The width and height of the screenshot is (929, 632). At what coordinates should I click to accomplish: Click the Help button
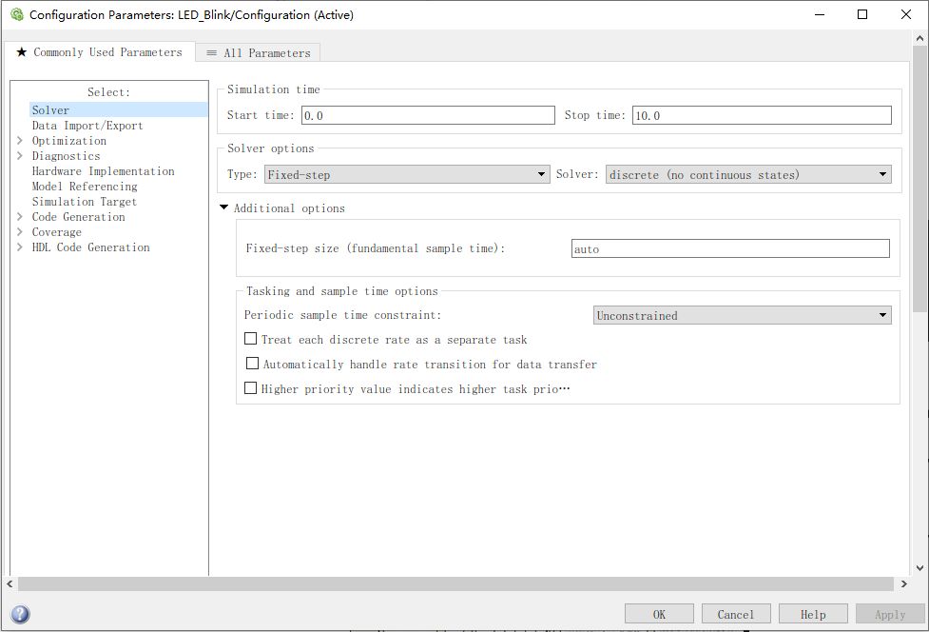point(813,614)
